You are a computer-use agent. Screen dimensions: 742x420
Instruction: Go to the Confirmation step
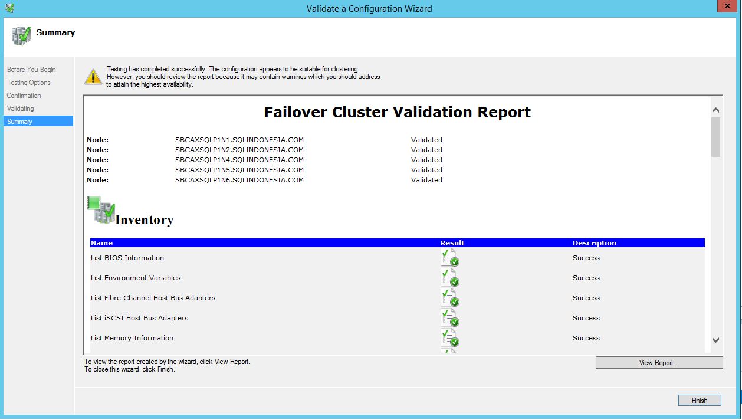coord(24,96)
